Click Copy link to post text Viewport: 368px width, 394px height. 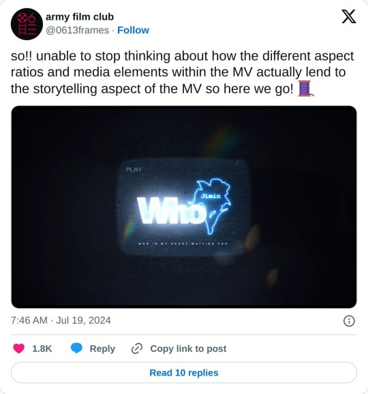188,348
